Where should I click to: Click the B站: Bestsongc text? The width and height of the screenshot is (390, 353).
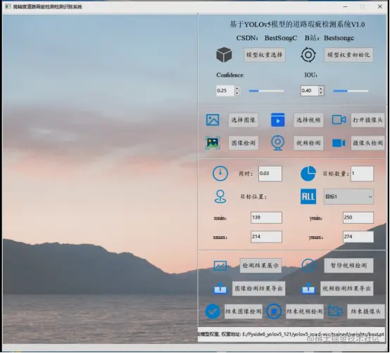coord(329,38)
